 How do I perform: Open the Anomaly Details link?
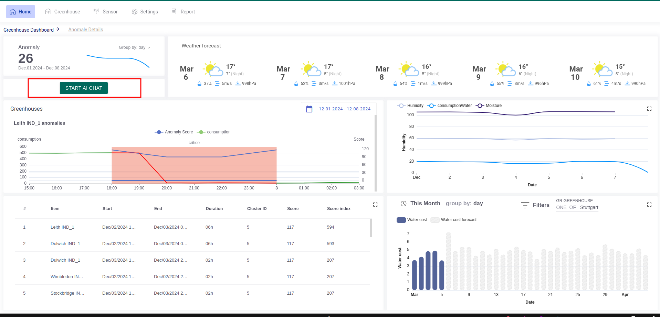click(85, 30)
